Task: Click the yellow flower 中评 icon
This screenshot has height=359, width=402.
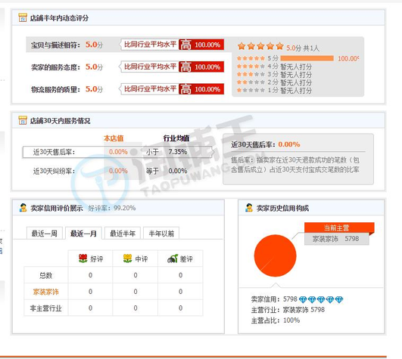Action: tap(127, 258)
